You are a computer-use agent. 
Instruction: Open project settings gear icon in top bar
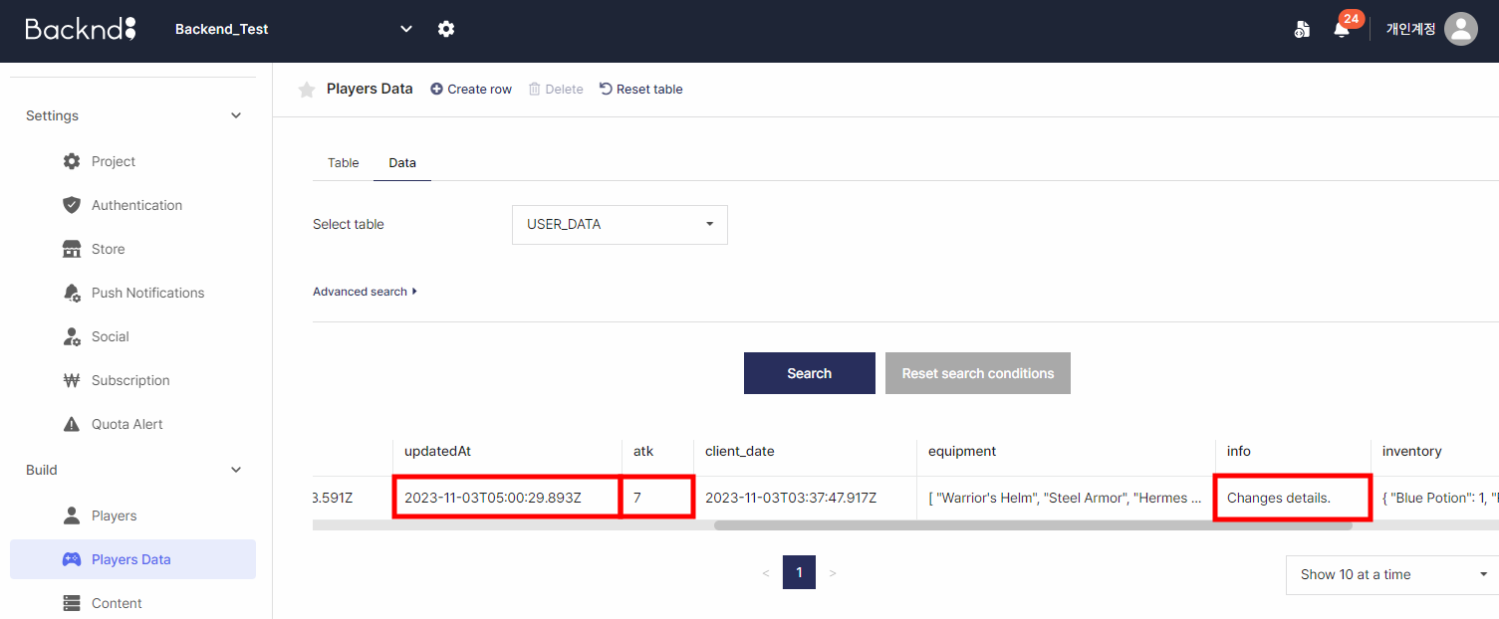pos(446,29)
